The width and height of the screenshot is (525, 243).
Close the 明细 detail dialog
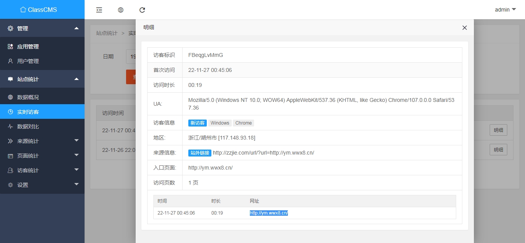(464, 28)
